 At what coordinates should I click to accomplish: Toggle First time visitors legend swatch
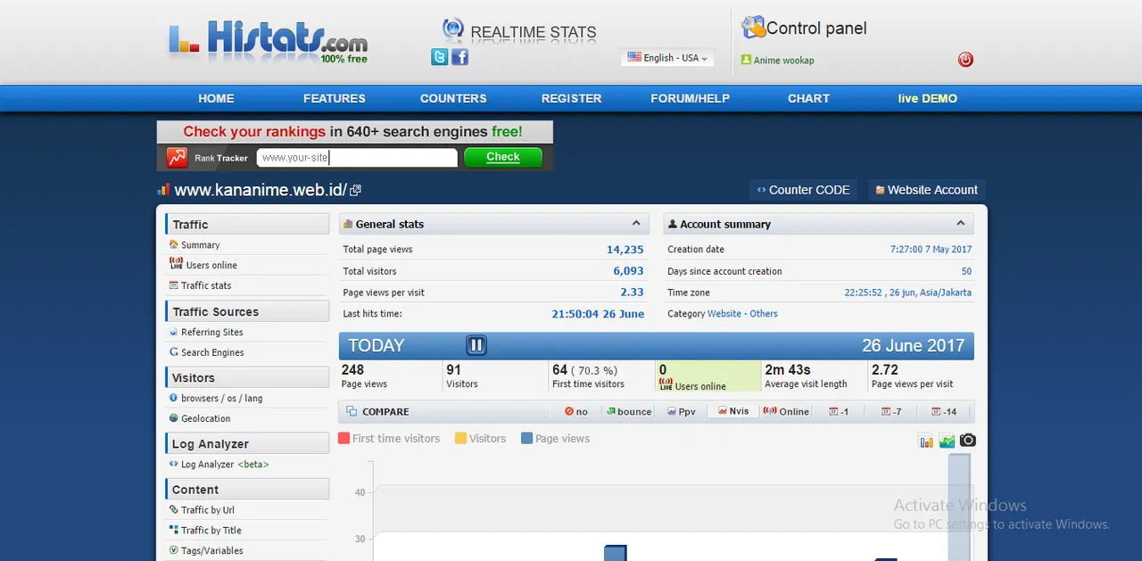344,439
